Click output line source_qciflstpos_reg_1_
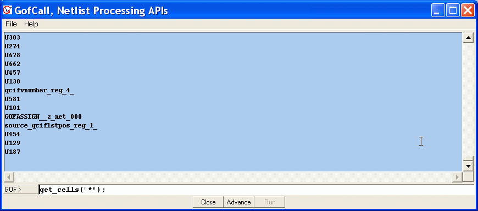The image size is (478, 211). [51, 126]
